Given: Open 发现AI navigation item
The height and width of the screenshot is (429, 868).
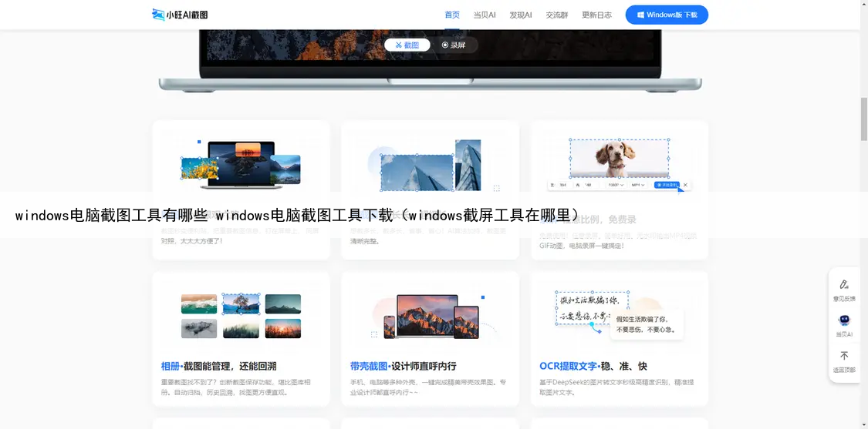Looking at the screenshot, I should pyautogui.click(x=521, y=15).
